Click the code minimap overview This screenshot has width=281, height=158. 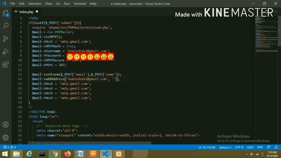click(x=266, y=34)
